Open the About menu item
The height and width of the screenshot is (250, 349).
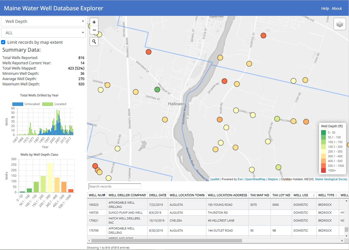click(x=337, y=8)
